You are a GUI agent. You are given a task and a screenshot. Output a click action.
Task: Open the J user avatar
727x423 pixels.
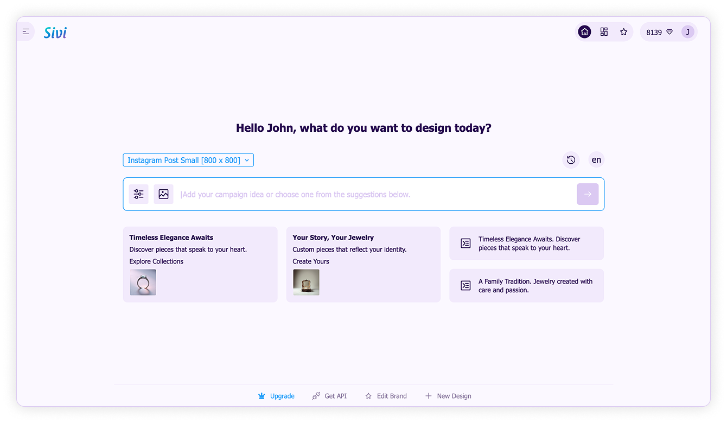(688, 32)
